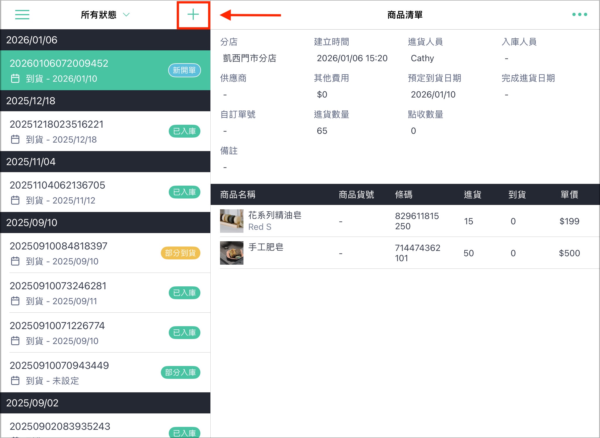Click the 部分入庫 status badge
600x438 pixels.
(x=180, y=372)
